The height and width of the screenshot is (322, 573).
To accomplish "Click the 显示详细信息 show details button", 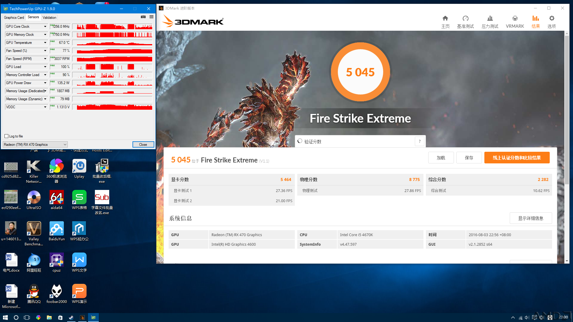I will pyautogui.click(x=531, y=218).
